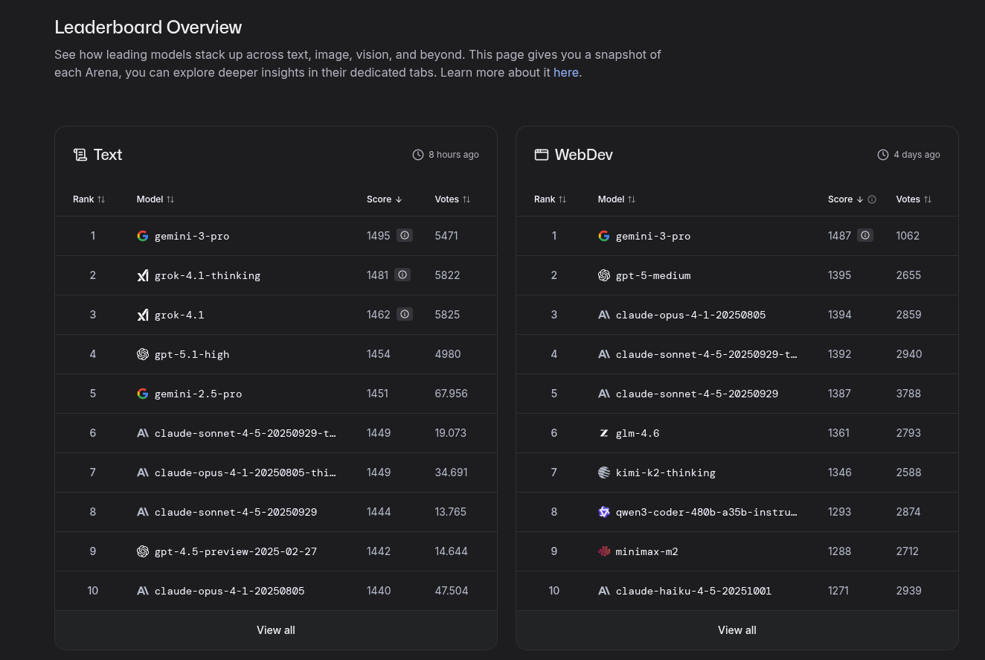
Task: Click info icon in WebDev Score header
Action: [x=872, y=199]
